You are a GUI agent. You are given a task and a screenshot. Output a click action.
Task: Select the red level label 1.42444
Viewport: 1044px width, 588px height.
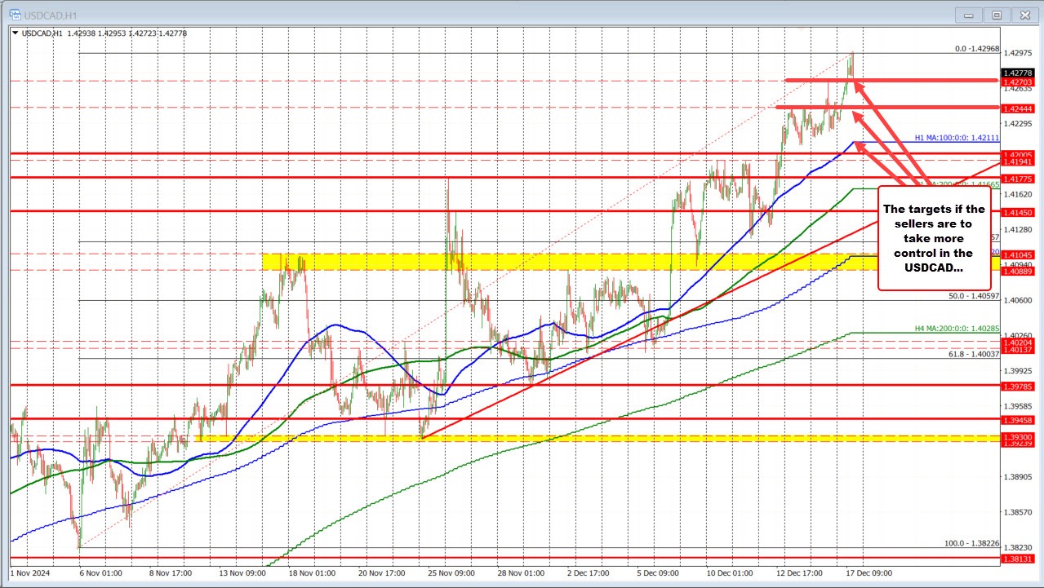pos(1020,108)
